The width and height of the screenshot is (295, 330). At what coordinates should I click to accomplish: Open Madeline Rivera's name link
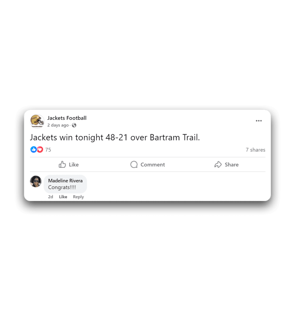(65, 181)
